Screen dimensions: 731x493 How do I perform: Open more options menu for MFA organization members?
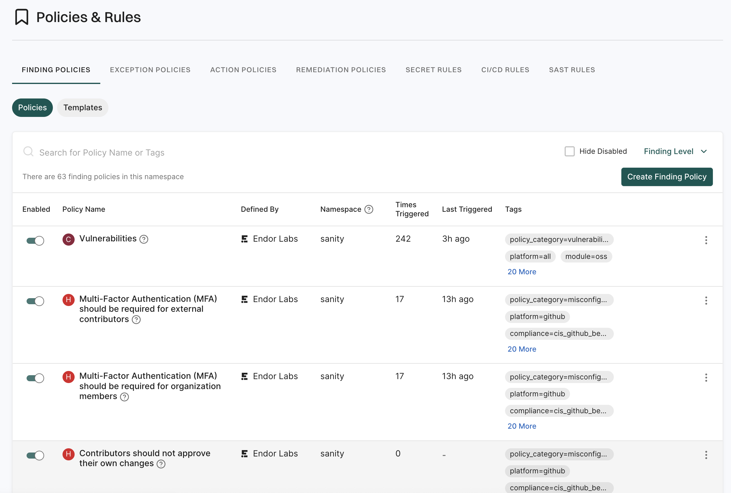tap(706, 378)
